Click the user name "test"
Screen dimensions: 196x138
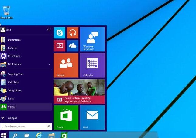click(9, 30)
